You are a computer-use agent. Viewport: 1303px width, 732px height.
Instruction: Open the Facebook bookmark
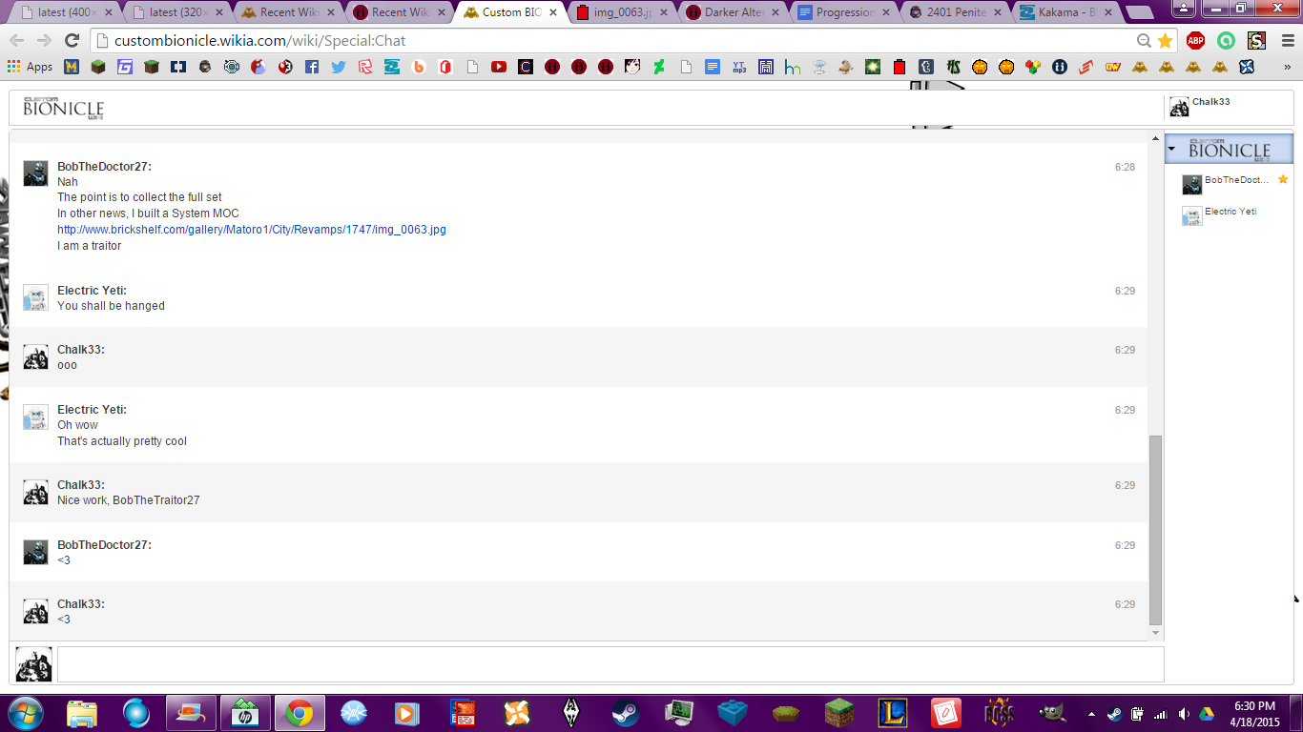click(x=312, y=67)
